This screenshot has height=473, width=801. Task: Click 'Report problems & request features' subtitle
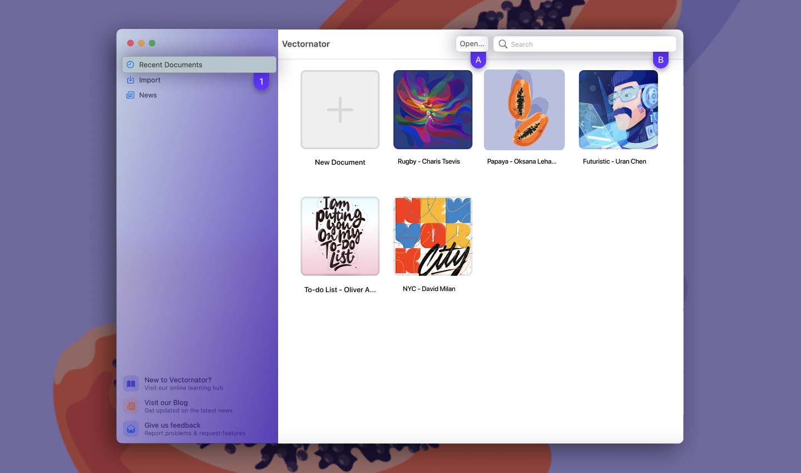click(x=195, y=433)
